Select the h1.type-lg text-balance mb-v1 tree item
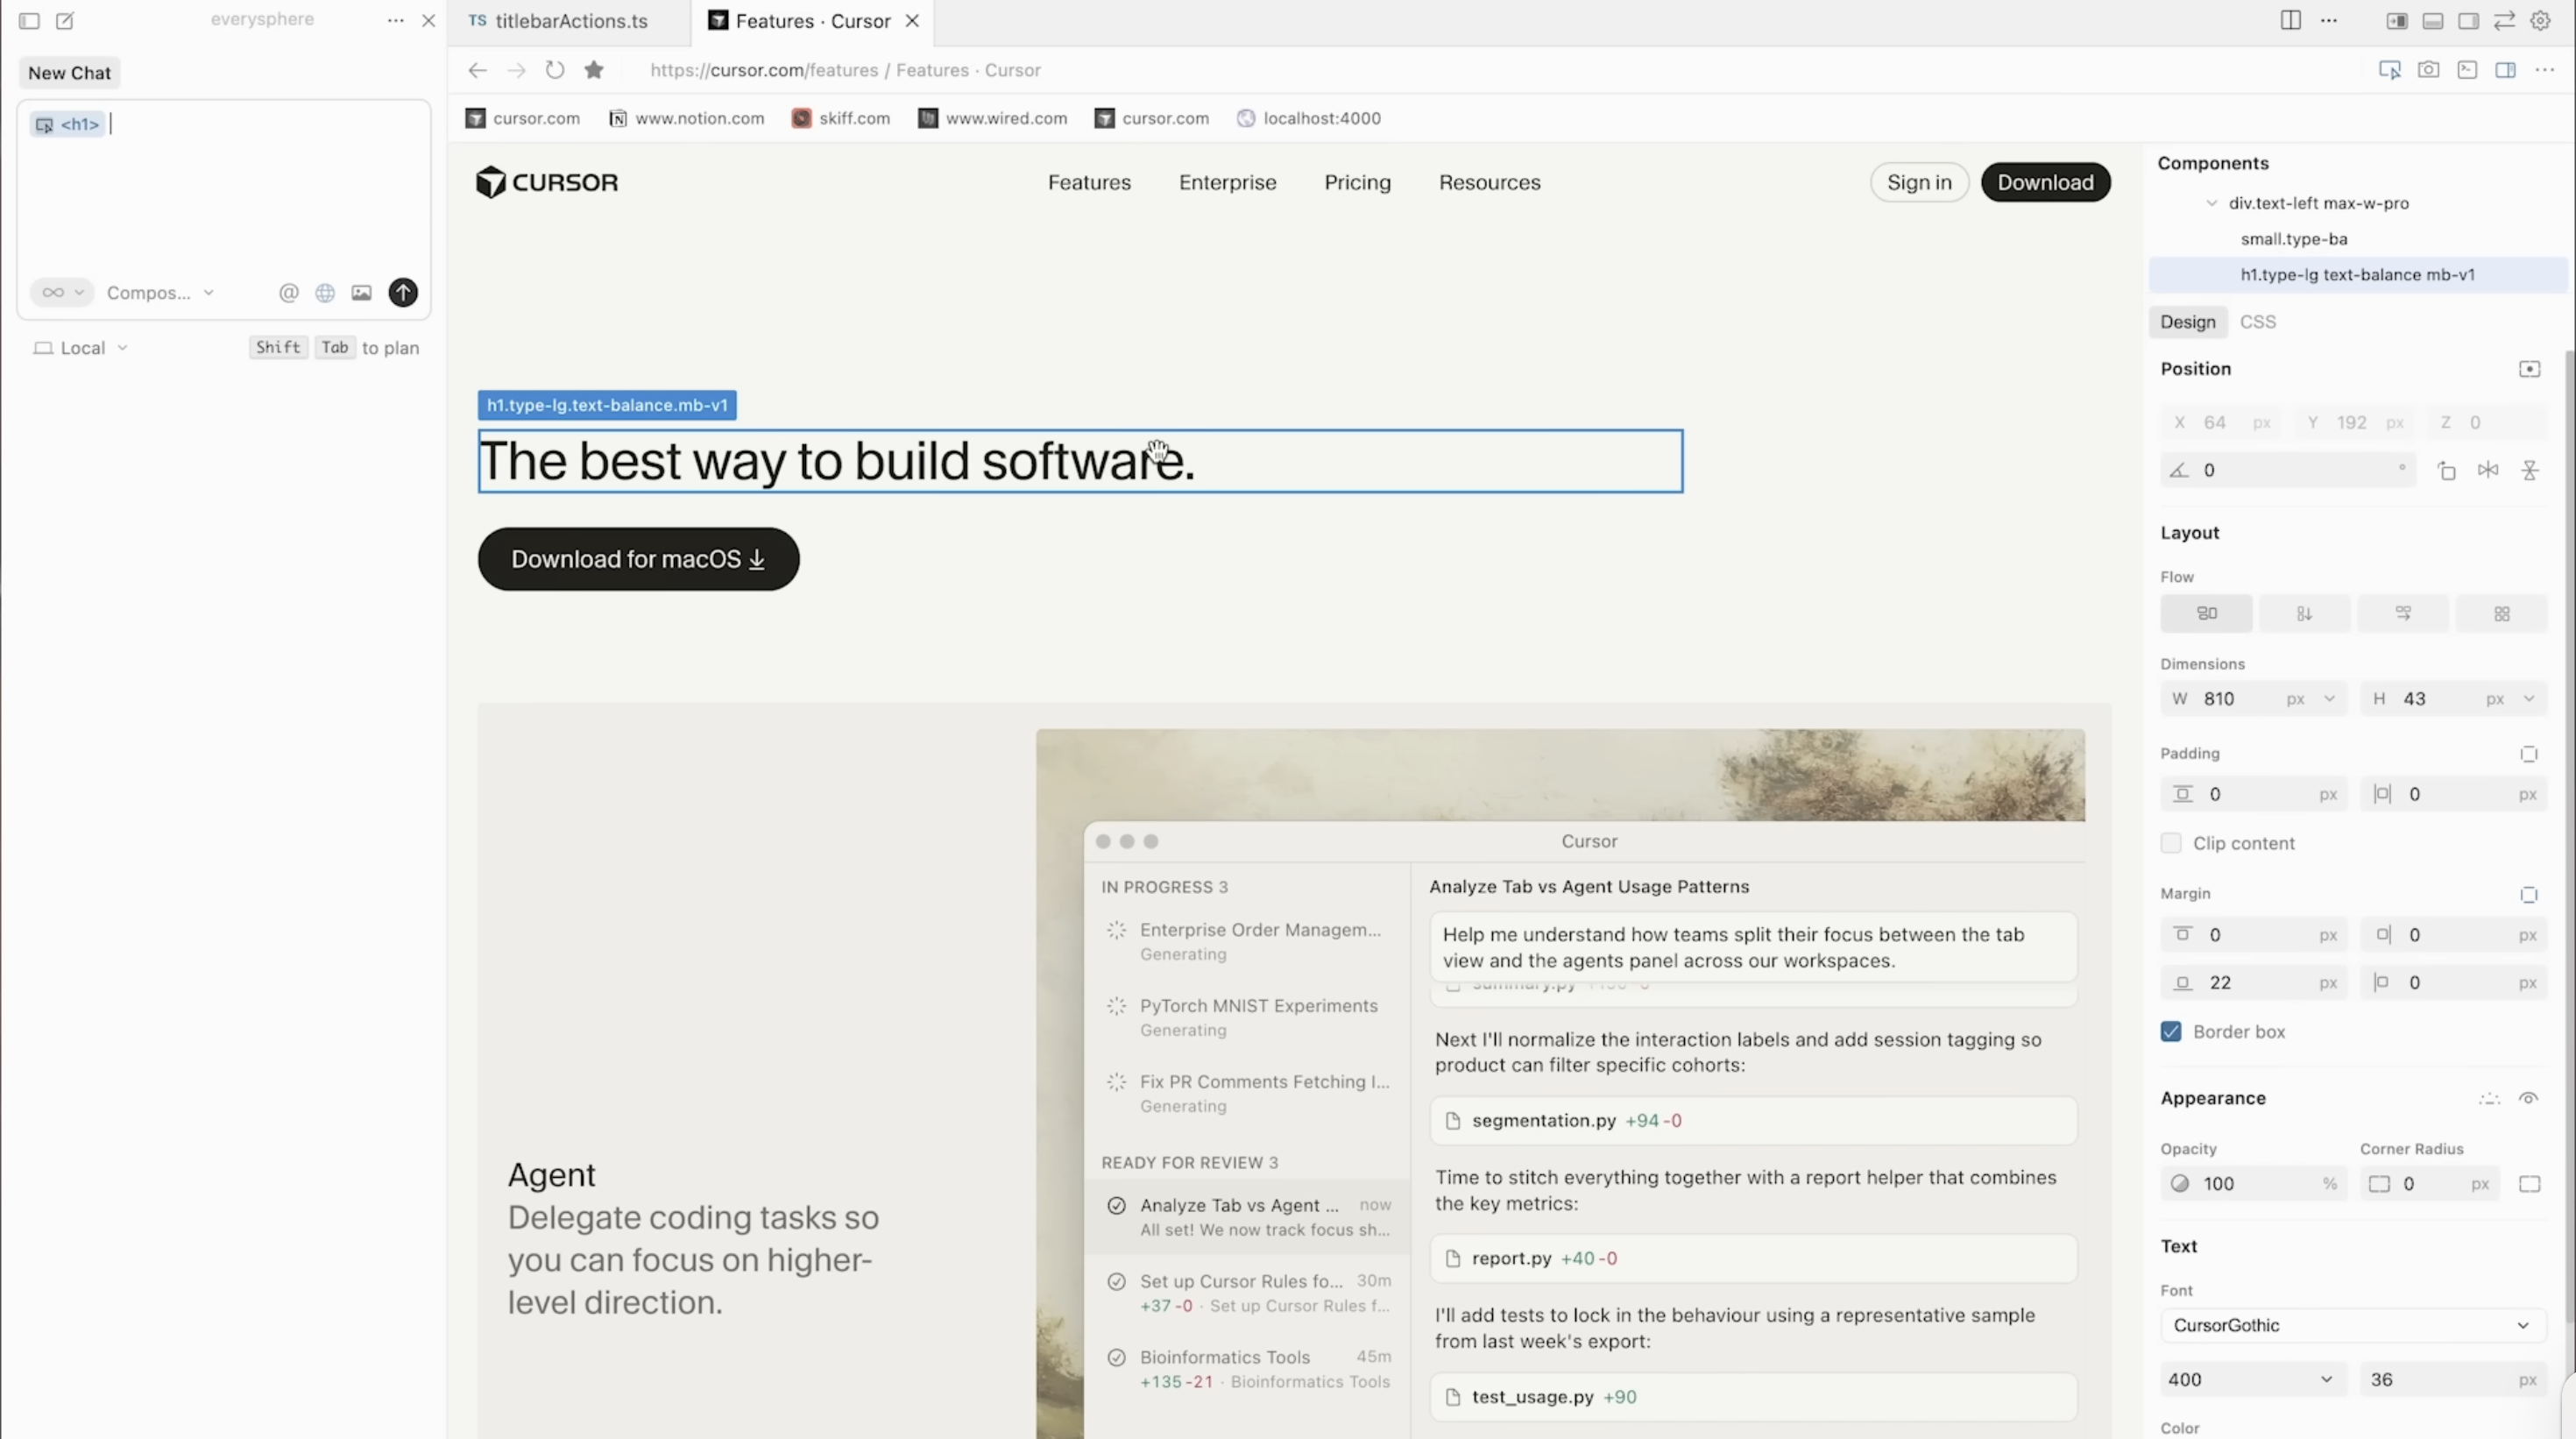The height and width of the screenshot is (1439, 2576). pyautogui.click(x=2357, y=274)
